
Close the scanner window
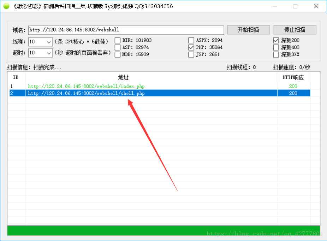click(x=316, y=6)
